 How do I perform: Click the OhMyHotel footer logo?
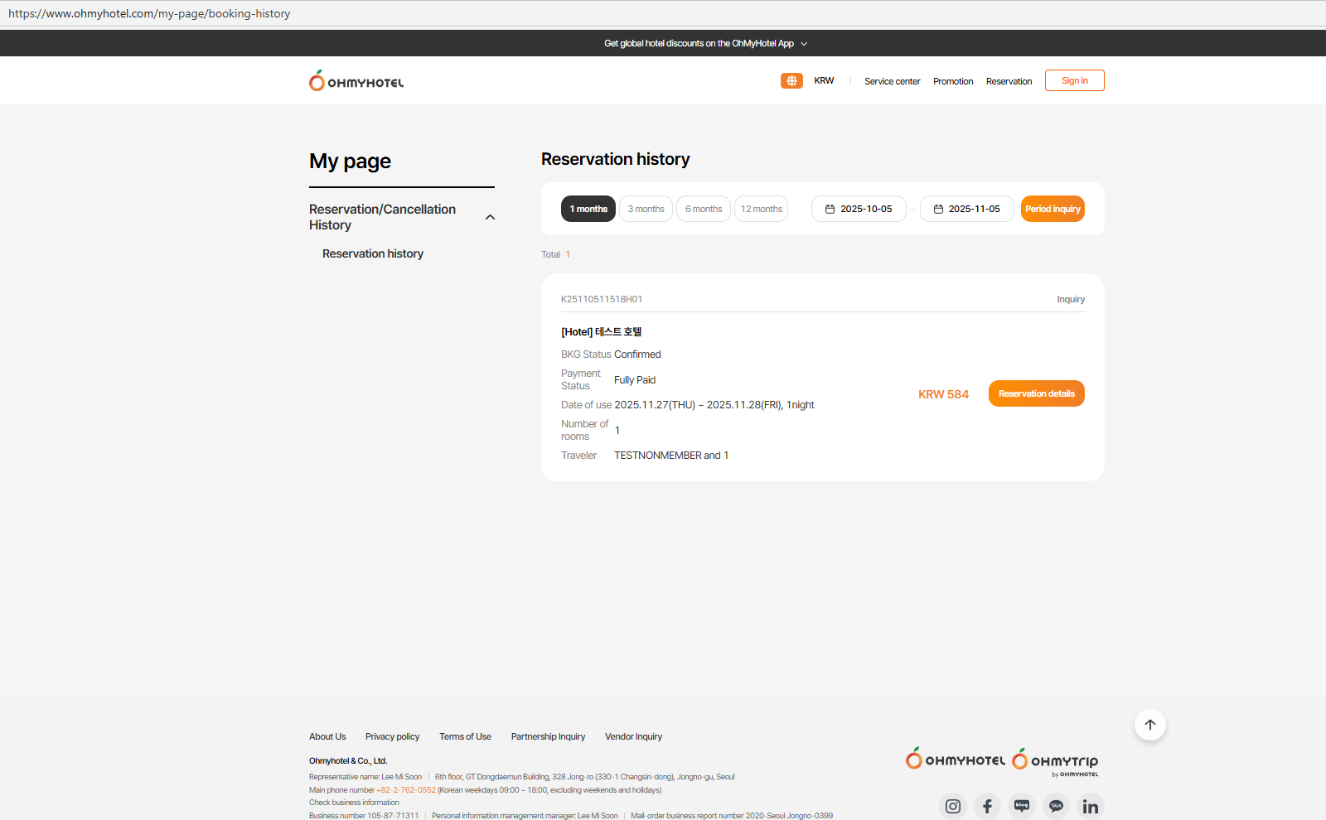(x=956, y=759)
